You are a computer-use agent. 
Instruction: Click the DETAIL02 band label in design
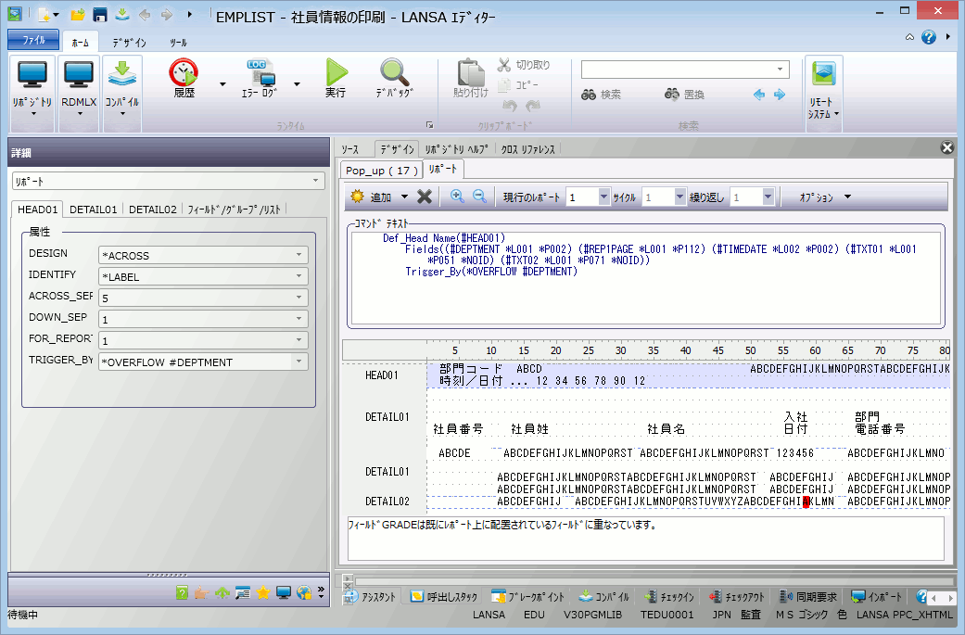(387, 502)
